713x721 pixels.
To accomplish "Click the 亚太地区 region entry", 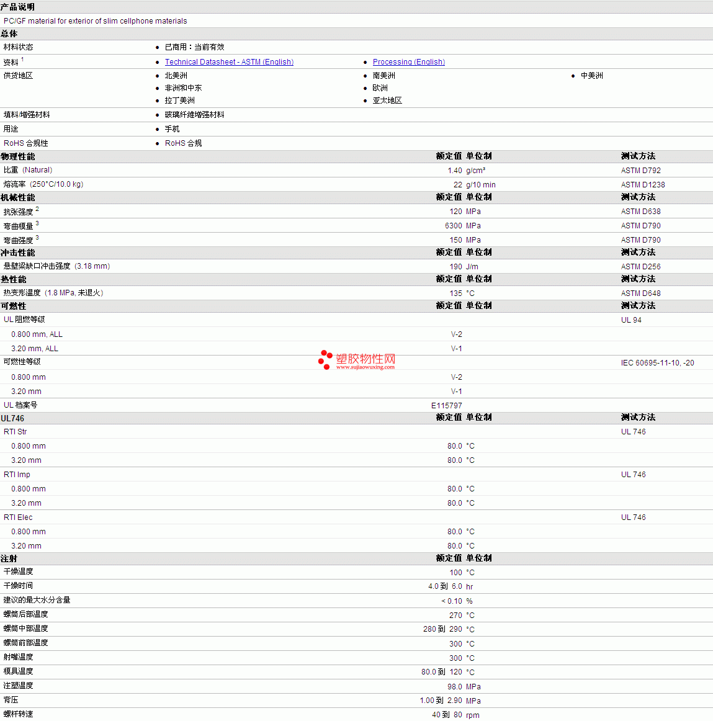I will [387, 101].
